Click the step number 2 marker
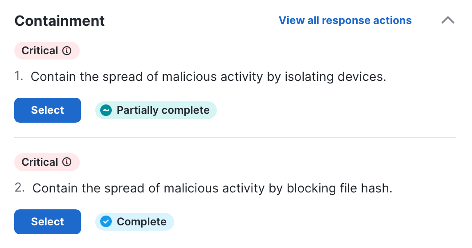 point(20,188)
